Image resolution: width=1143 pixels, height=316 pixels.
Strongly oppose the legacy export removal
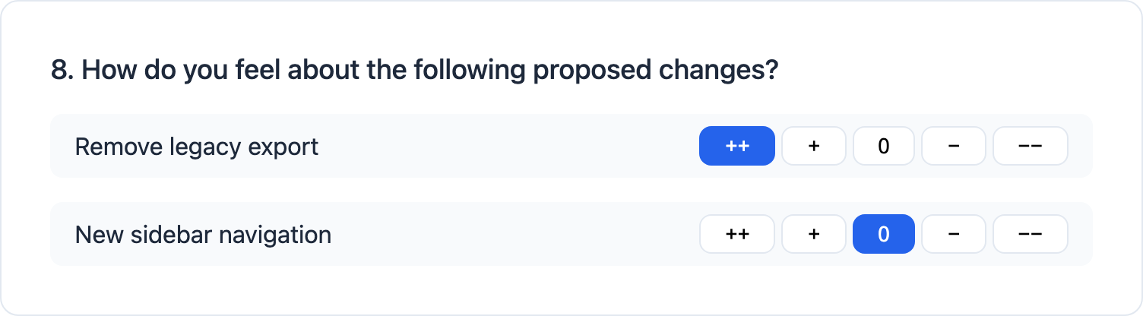[1030, 146]
